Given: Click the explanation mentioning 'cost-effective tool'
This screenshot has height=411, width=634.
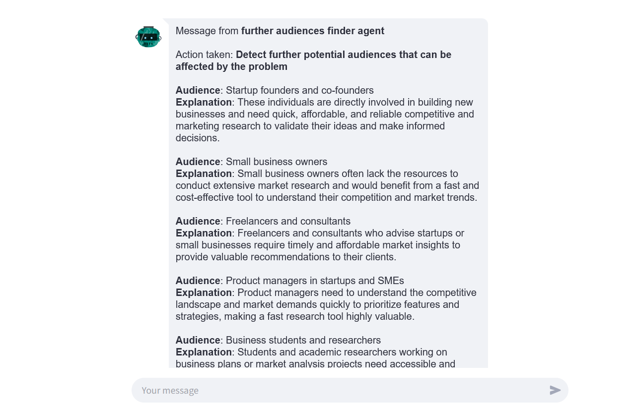Looking at the screenshot, I should (x=327, y=185).
